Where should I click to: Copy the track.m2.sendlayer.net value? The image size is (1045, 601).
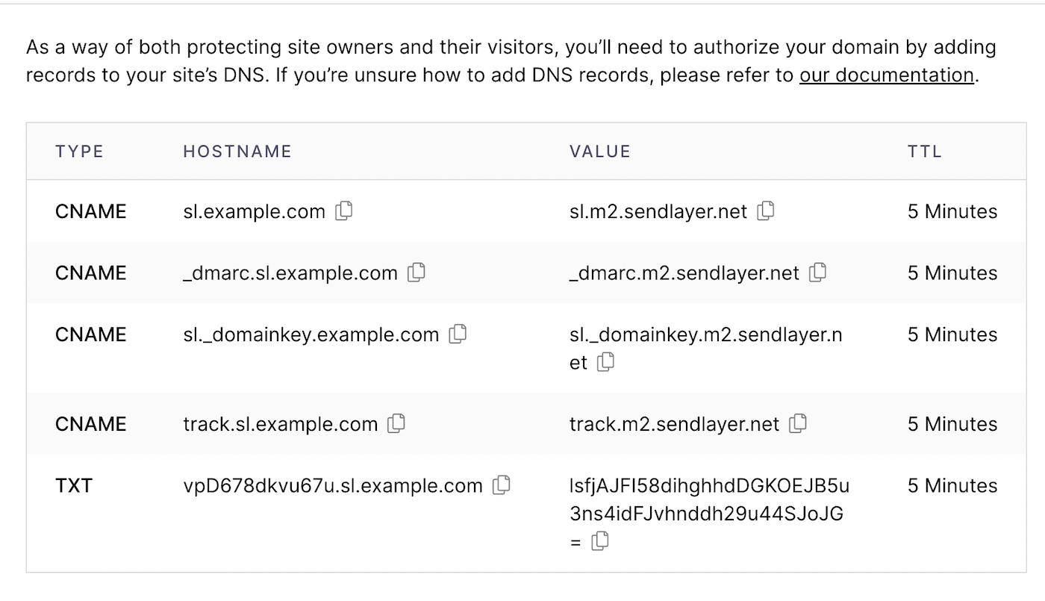coord(798,424)
